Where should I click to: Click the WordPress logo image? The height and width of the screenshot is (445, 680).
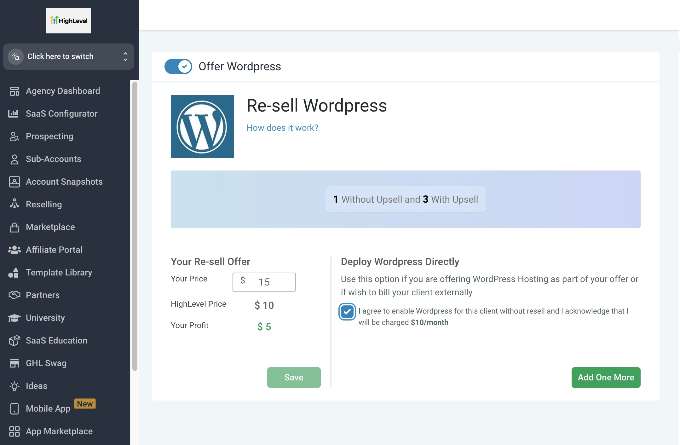(x=202, y=126)
